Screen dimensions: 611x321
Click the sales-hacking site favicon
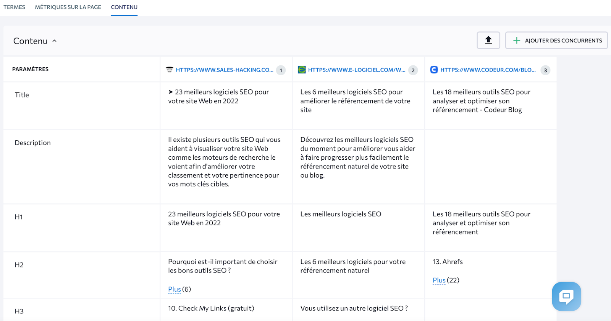(x=170, y=70)
